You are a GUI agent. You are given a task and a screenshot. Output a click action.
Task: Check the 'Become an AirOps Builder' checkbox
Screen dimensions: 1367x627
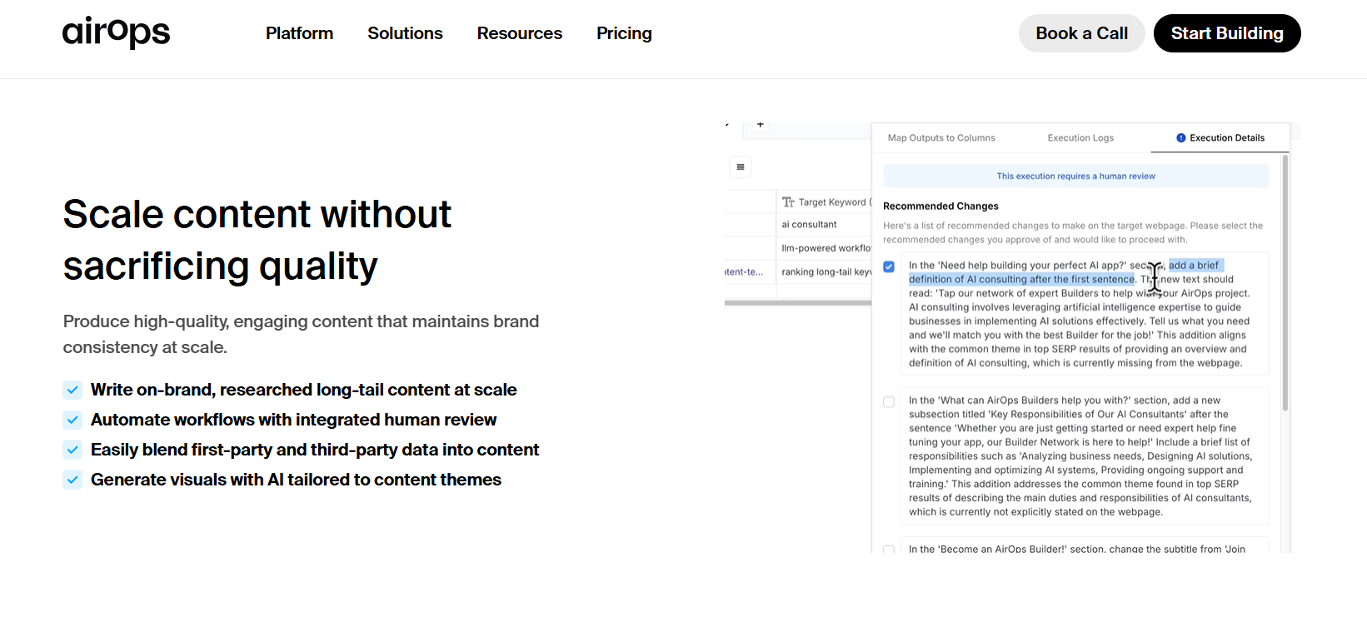[x=889, y=550]
